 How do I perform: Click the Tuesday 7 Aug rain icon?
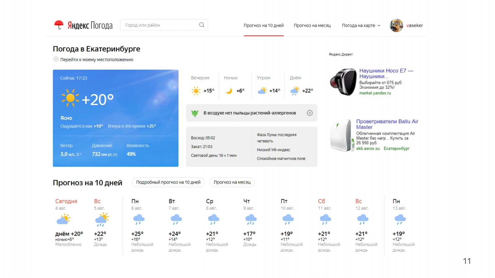[176, 219]
